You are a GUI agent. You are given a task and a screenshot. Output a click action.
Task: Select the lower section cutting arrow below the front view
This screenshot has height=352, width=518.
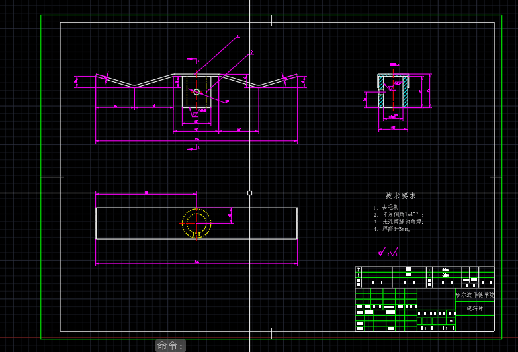click(193, 149)
